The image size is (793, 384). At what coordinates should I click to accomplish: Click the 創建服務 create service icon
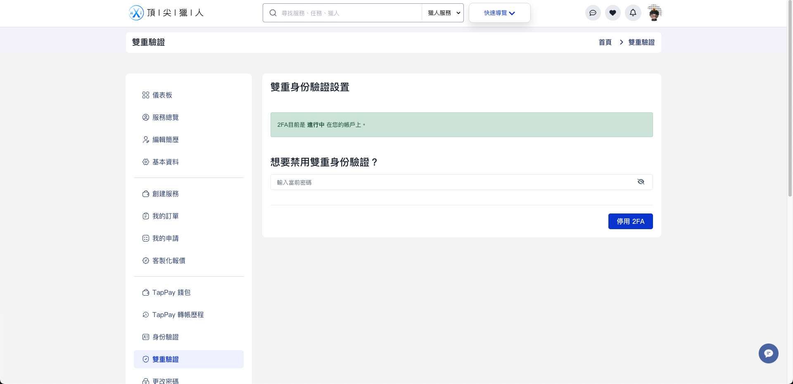[145, 194]
